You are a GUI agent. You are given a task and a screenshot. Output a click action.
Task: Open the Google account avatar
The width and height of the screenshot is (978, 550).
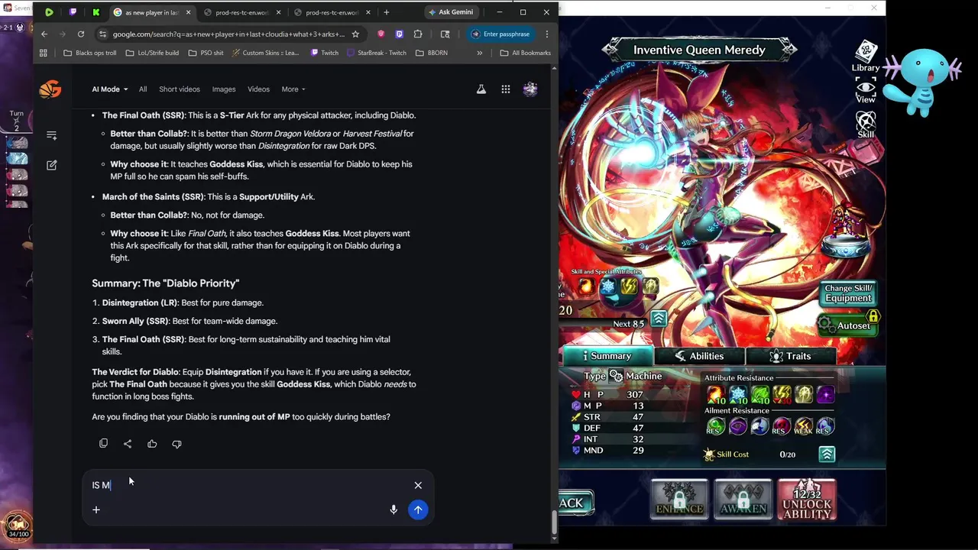coord(530,89)
